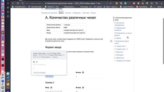
Task: Open the Положение участников tab
Action: pyautogui.click(x=49, y=13)
